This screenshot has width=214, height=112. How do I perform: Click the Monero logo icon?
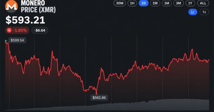point(12,6)
